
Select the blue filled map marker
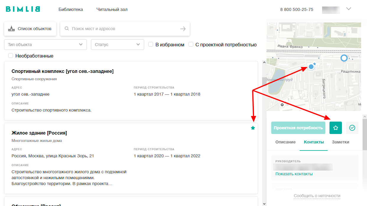tap(311, 67)
